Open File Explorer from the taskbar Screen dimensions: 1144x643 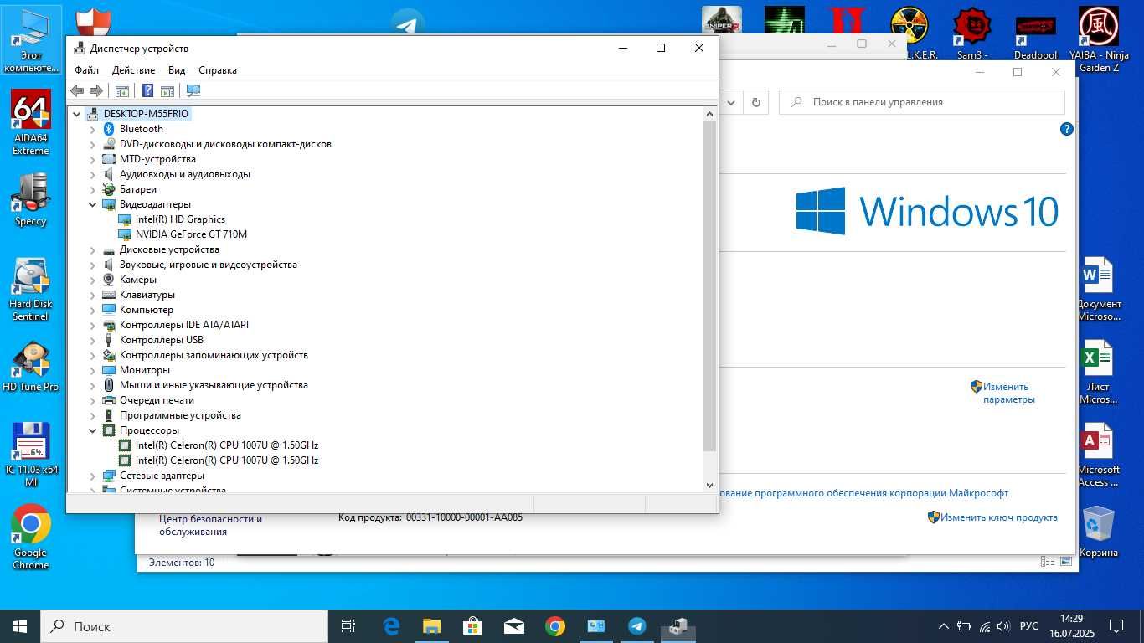coord(432,625)
